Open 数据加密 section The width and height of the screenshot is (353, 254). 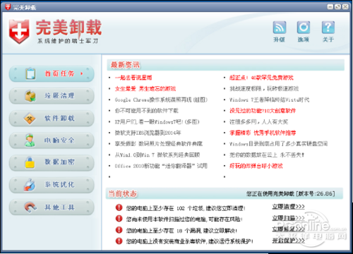pos(52,162)
